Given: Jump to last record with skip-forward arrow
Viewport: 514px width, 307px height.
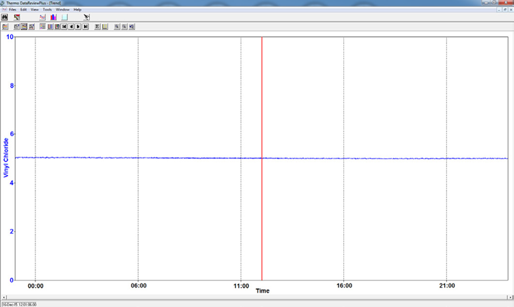Looking at the screenshot, I should (x=86, y=27).
